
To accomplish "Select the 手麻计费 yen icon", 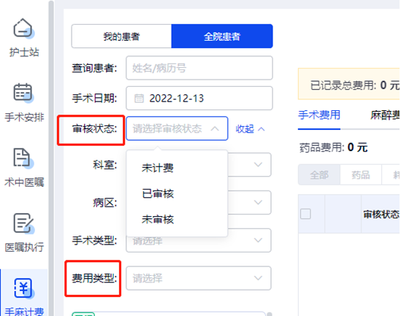I will 23,288.
